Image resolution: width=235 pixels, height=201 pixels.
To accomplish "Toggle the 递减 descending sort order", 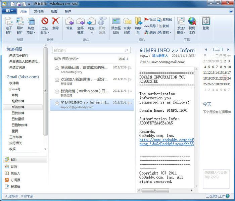I will click(124, 59).
